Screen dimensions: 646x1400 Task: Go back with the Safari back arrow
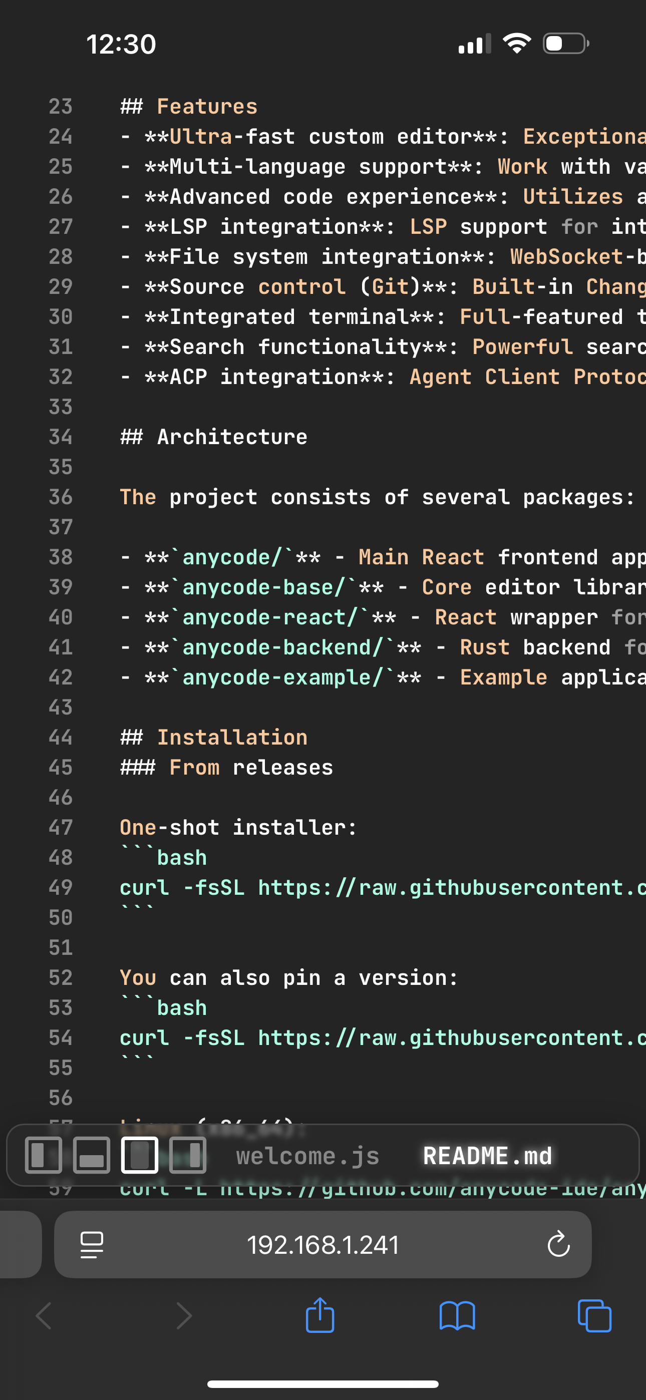click(x=44, y=1316)
